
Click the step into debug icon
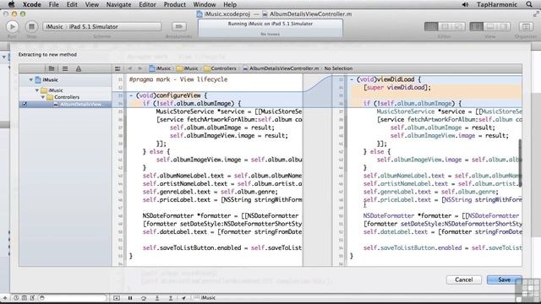pyautogui.click(x=157, y=298)
